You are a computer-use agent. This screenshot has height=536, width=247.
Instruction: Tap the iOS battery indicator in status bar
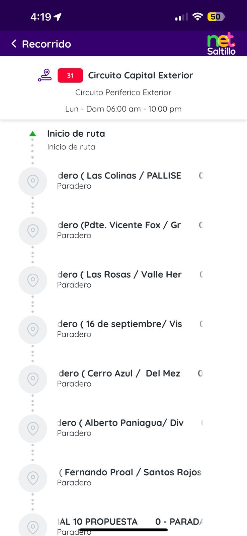coord(216,17)
